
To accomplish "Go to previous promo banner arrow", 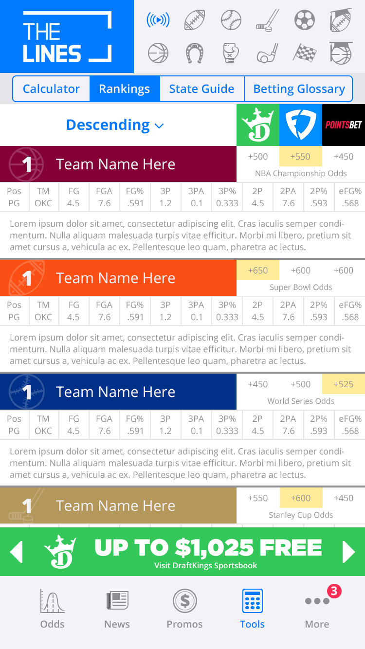I will [x=17, y=552].
